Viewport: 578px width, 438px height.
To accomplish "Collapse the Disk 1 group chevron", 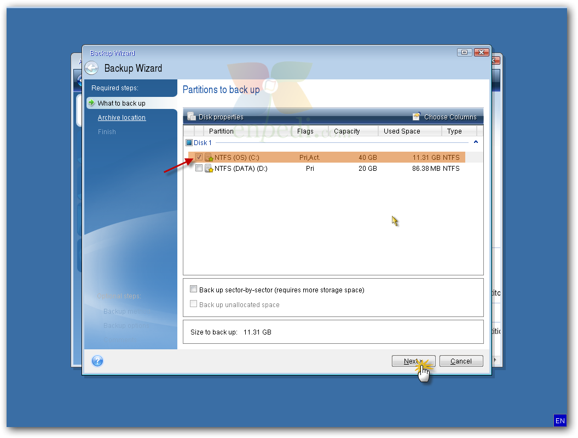I will pos(476,142).
